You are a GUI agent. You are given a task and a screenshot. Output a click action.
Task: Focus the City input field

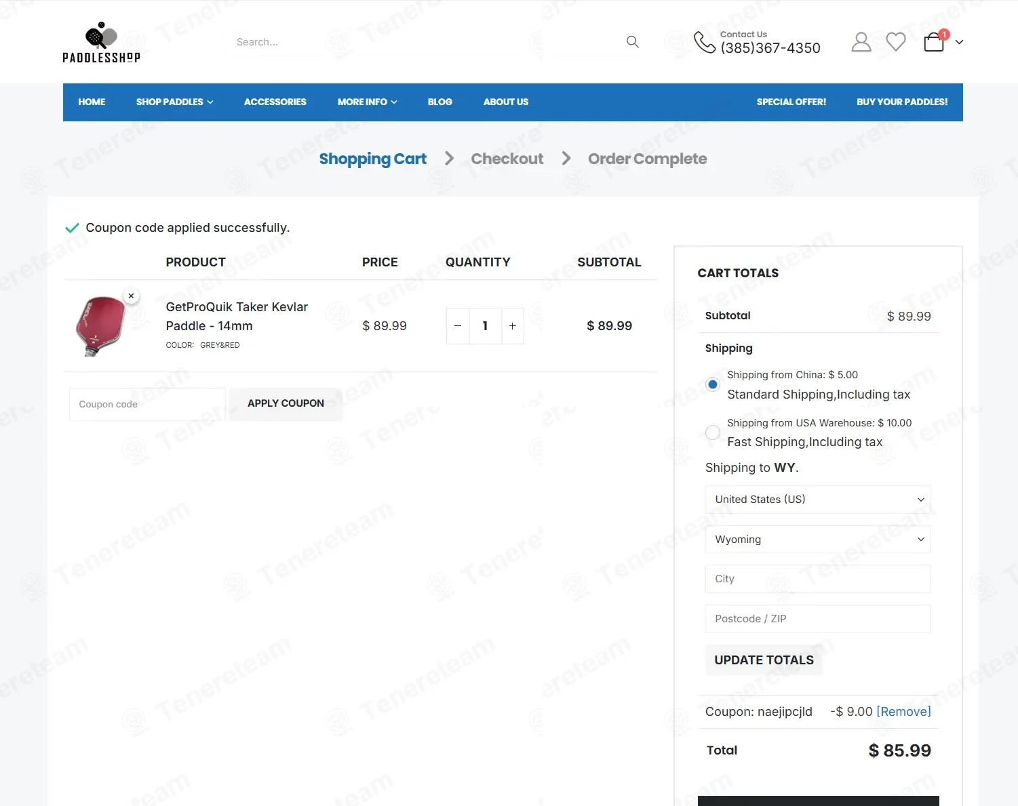[x=818, y=579]
